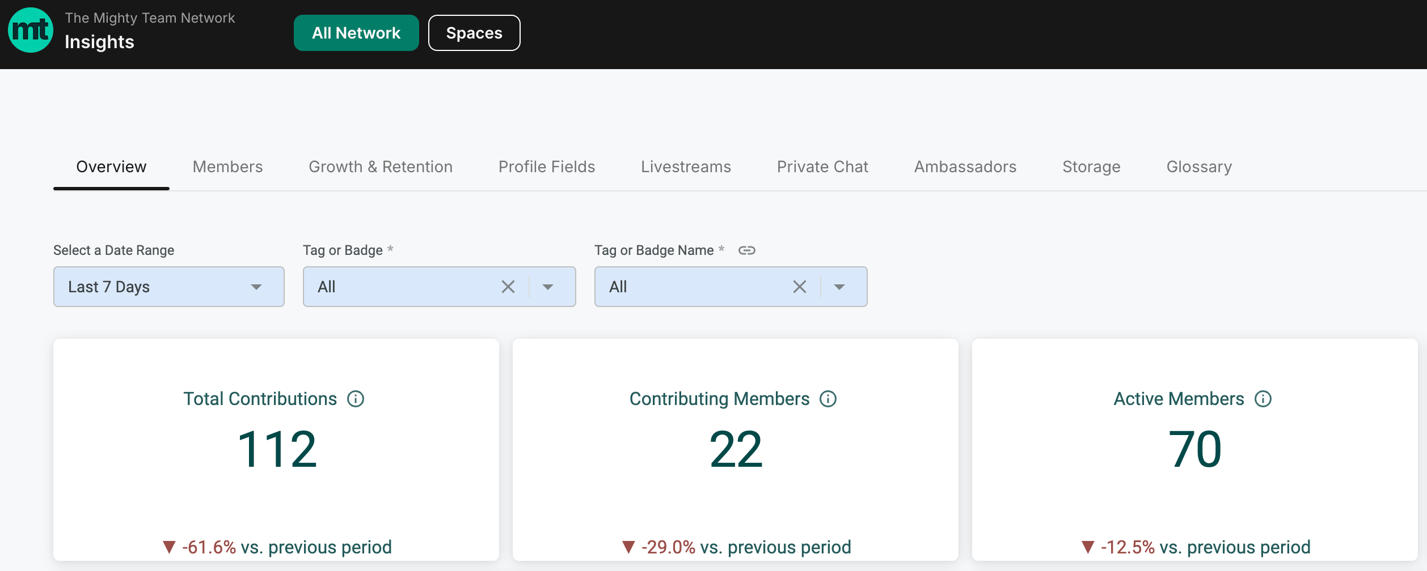View the Storage tab
1427x571 pixels.
pos(1091,167)
